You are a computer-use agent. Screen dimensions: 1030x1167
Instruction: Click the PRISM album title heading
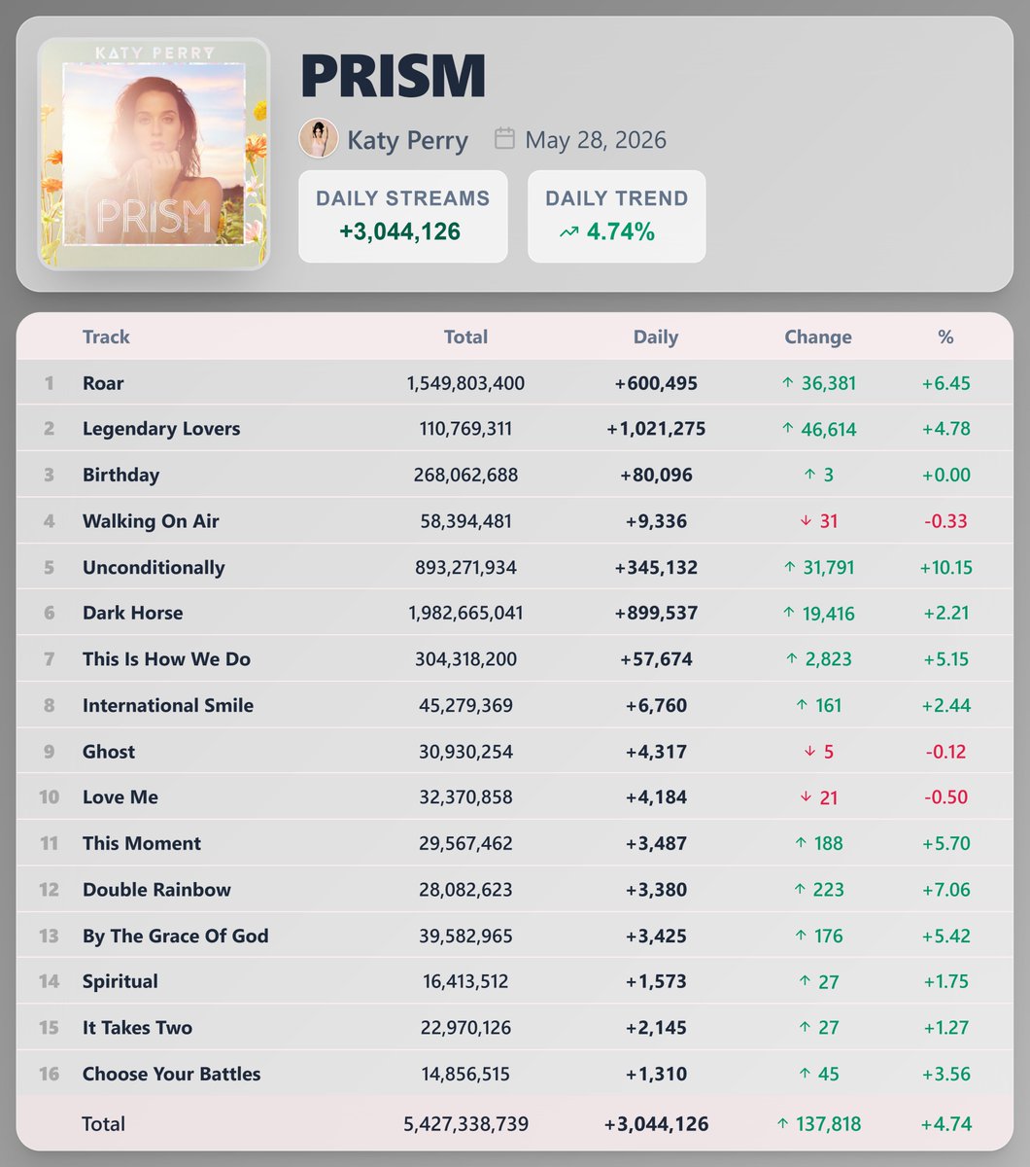[x=393, y=76]
